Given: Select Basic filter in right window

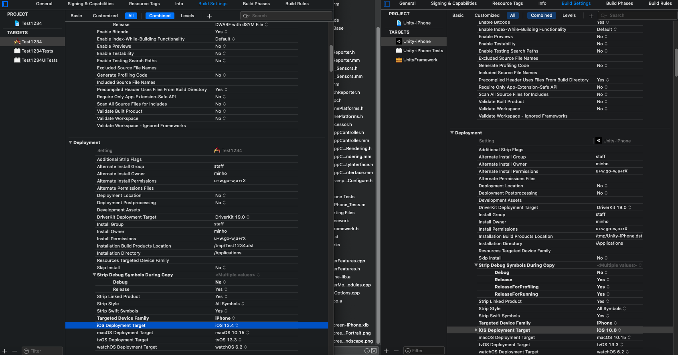Looking at the screenshot, I should click(x=458, y=15).
